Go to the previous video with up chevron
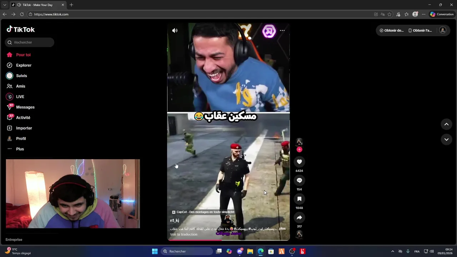457x257 pixels. pos(446,124)
